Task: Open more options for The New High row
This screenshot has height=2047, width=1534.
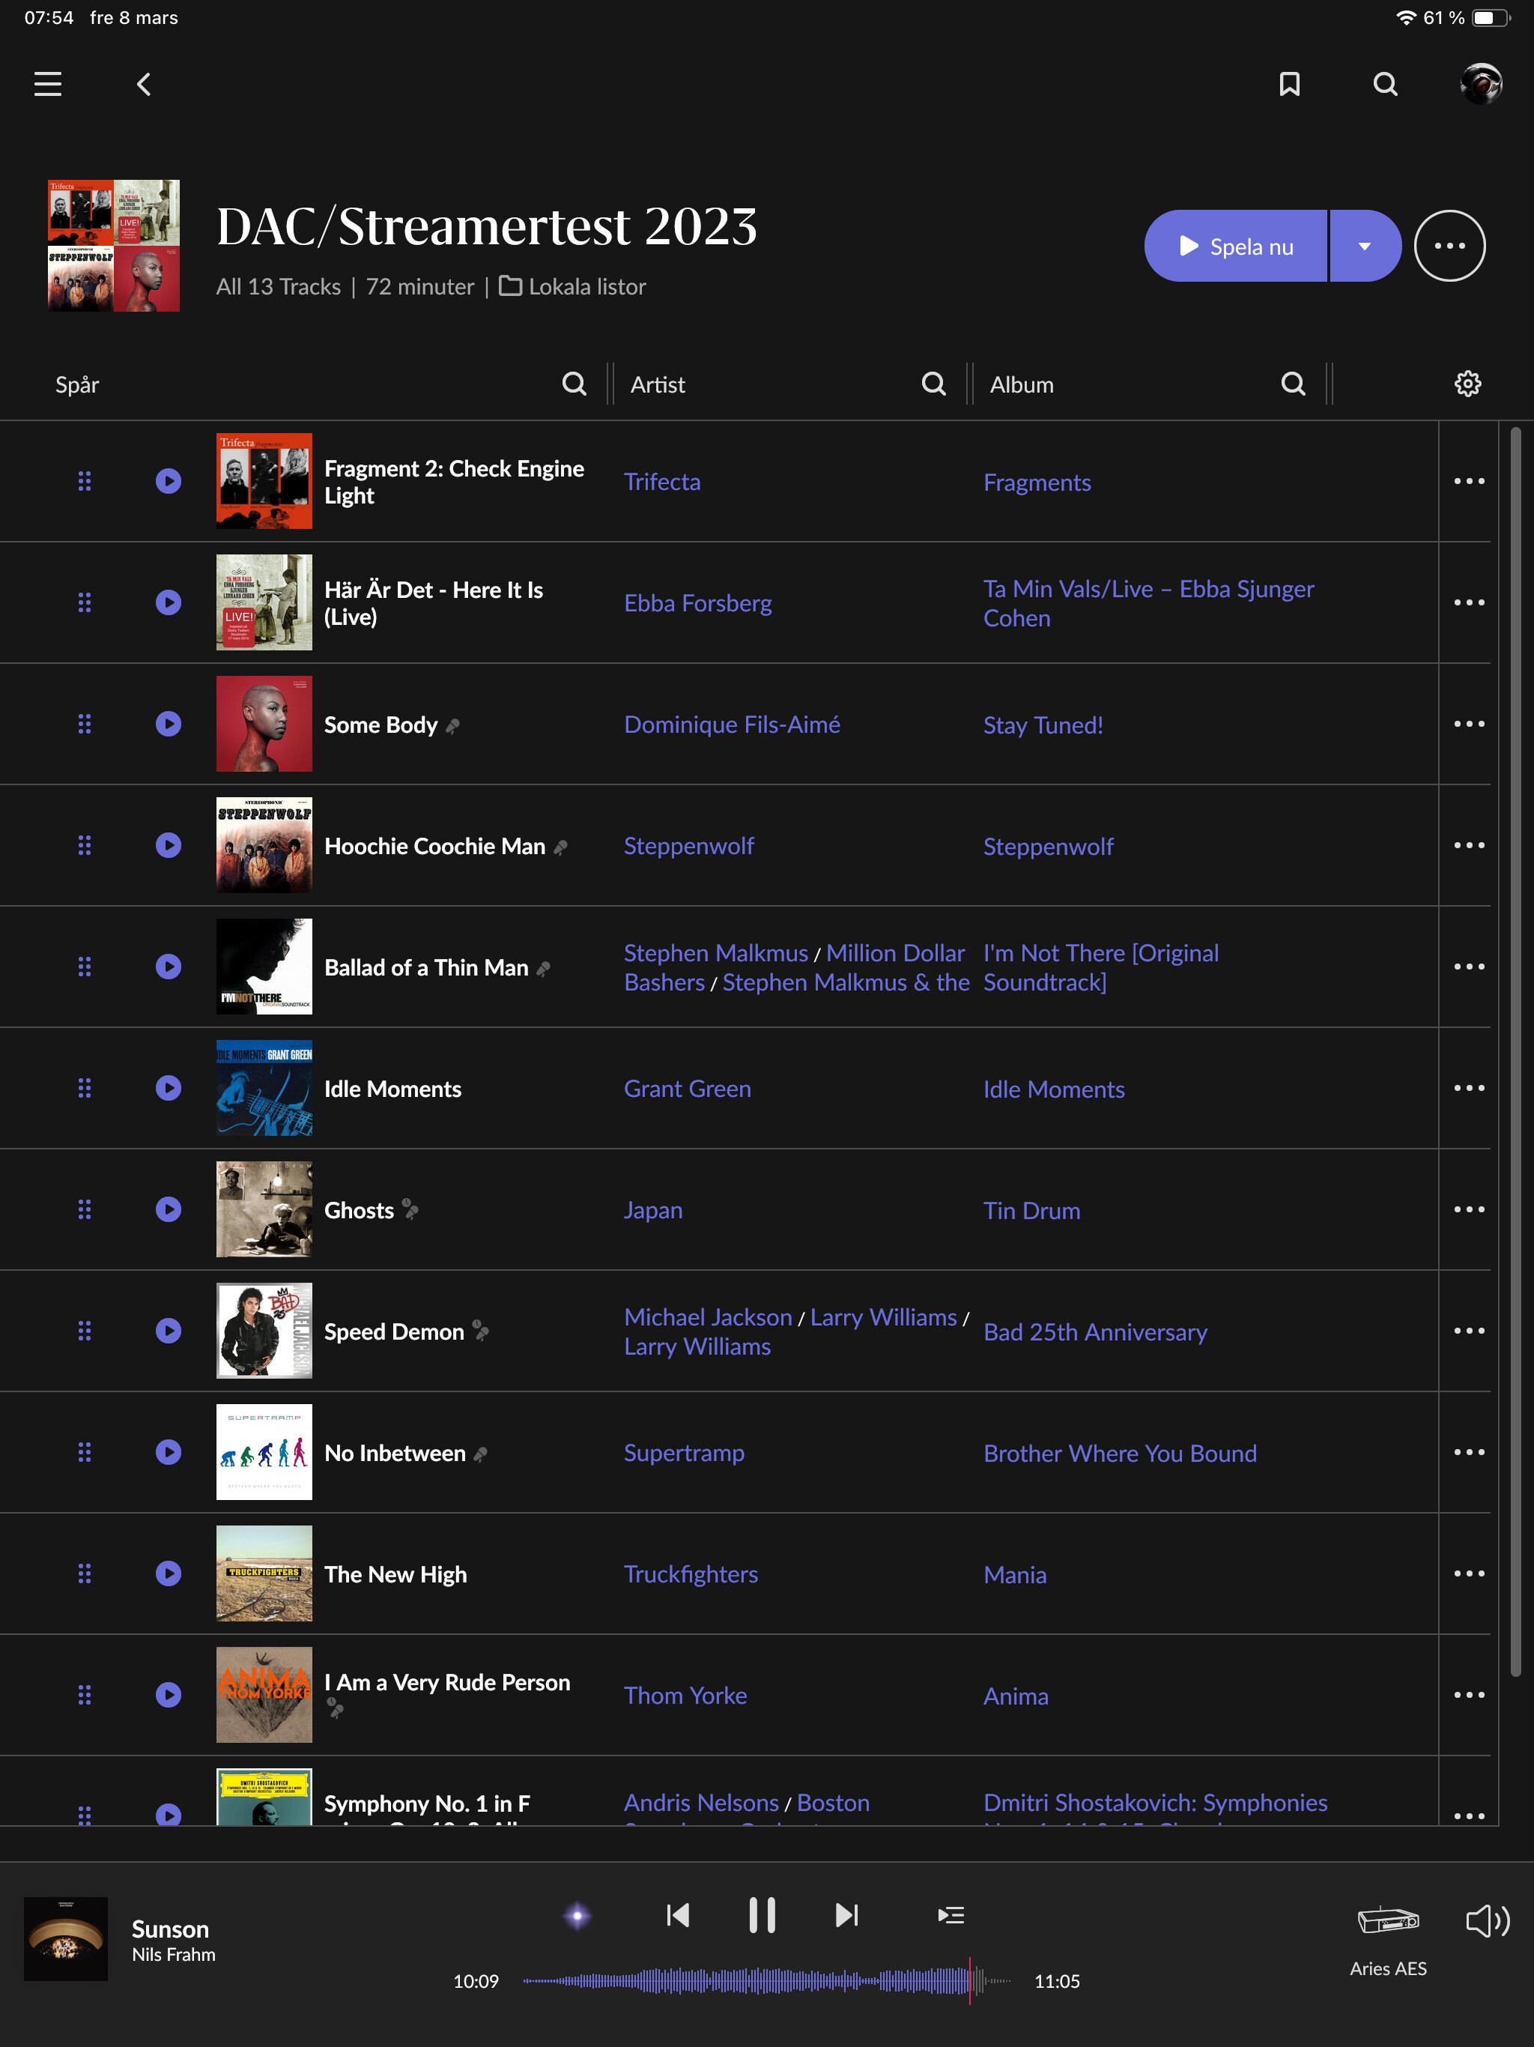Action: pos(1470,1573)
